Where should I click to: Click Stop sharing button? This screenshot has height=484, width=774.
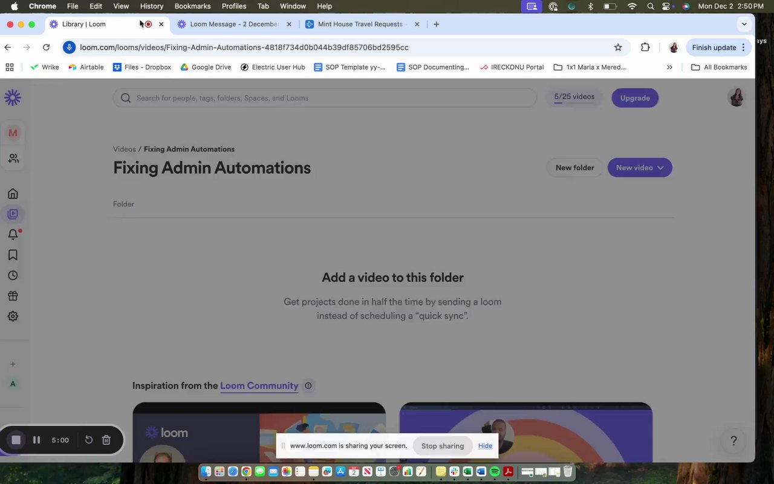(443, 446)
